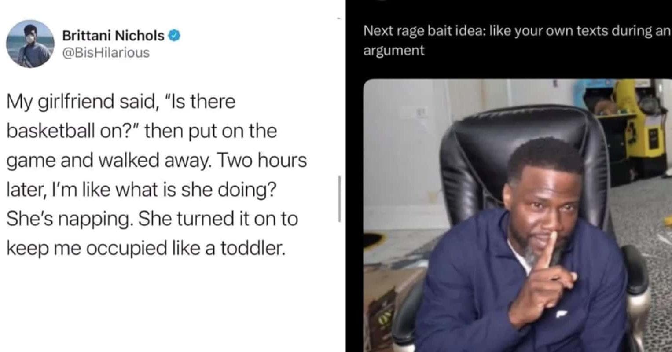Screen dimensions: 672x352
Task: Open the photo of man shushing
Action: pyautogui.click(x=518, y=215)
